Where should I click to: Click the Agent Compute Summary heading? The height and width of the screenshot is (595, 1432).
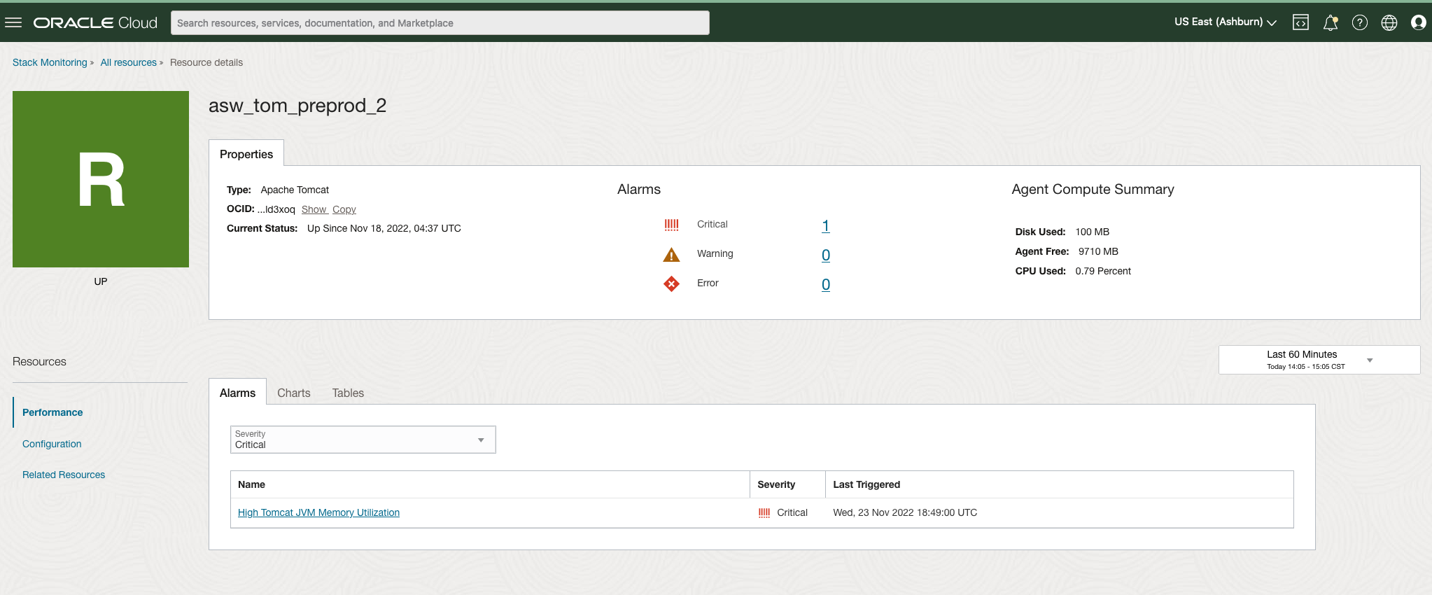coord(1093,189)
